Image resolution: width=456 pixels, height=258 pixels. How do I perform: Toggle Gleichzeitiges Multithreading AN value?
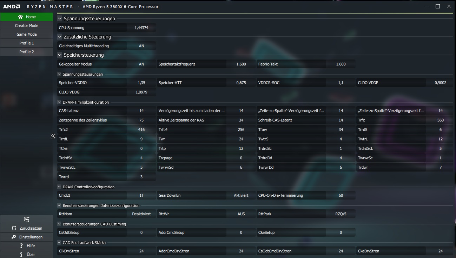coord(141,46)
